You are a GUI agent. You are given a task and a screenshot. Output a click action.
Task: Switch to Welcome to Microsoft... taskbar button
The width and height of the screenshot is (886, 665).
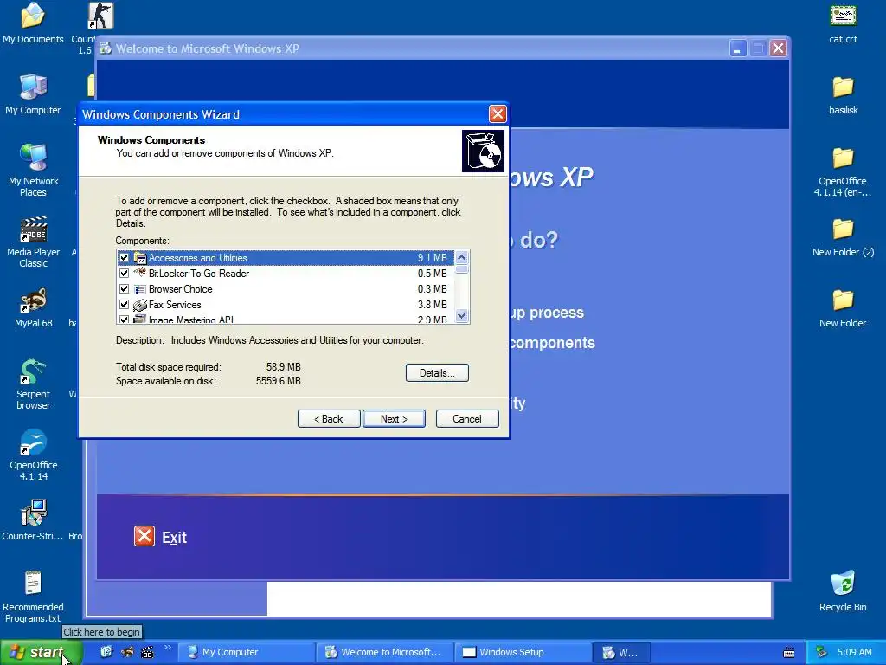(x=385, y=652)
